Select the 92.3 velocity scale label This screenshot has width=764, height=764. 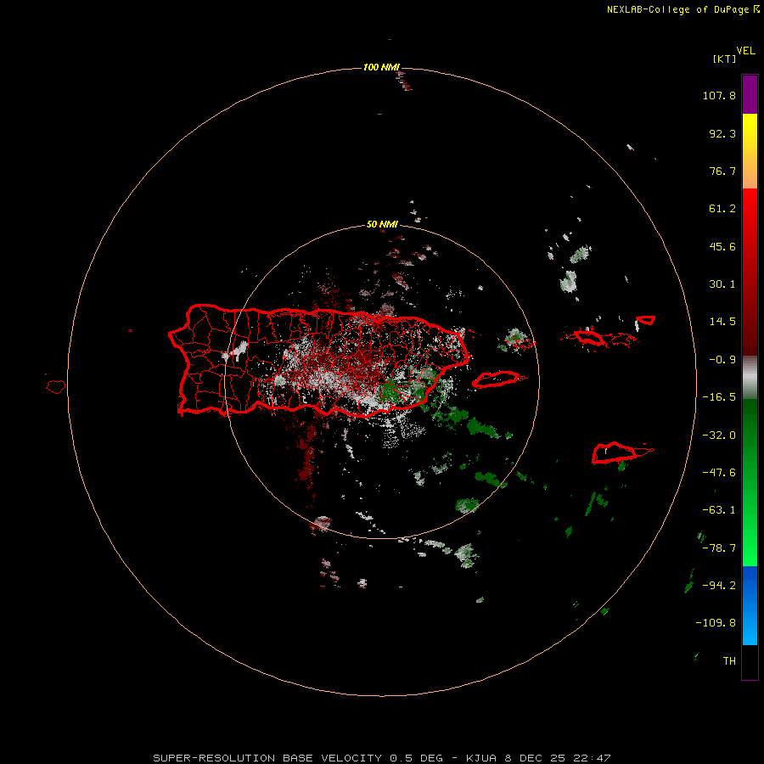(x=722, y=133)
